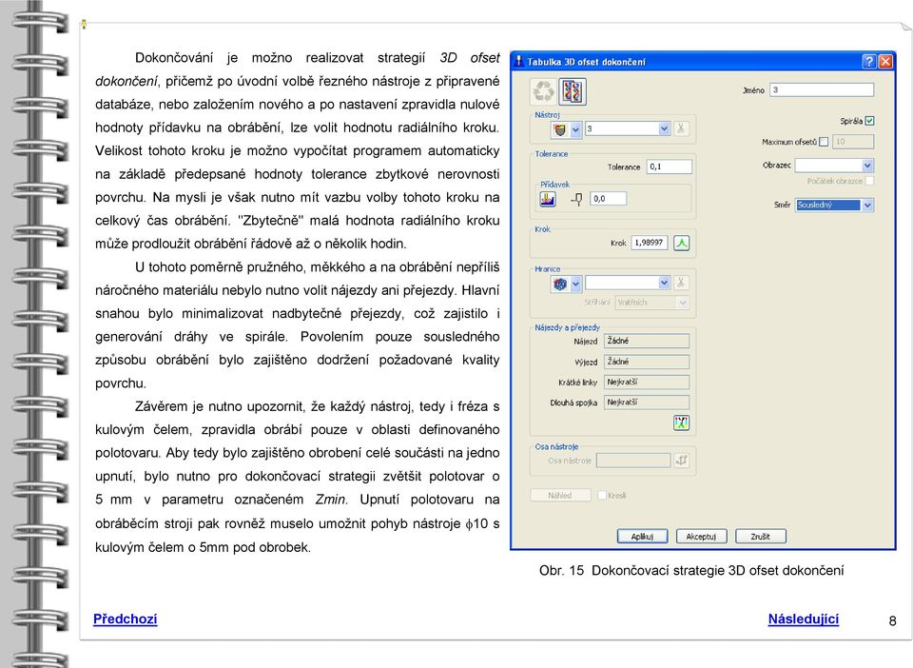Enable the Maximum ofsetů checkbox
This screenshot has width=913, height=668.
[824, 142]
